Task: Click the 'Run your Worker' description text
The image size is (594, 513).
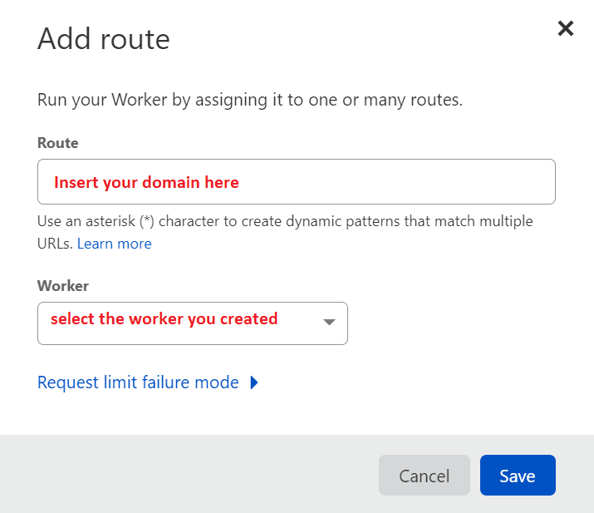Action: click(x=249, y=101)
